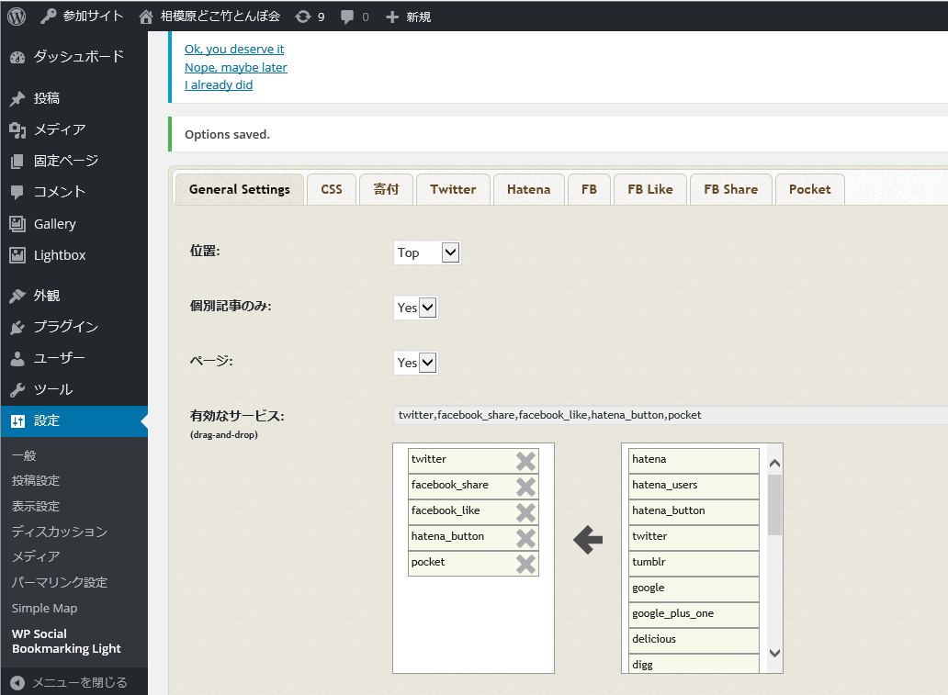Open the ページ Yes dropdown
Image resolution: width=948 pixels, height=695 pixels.
click(x=416, y=363)
